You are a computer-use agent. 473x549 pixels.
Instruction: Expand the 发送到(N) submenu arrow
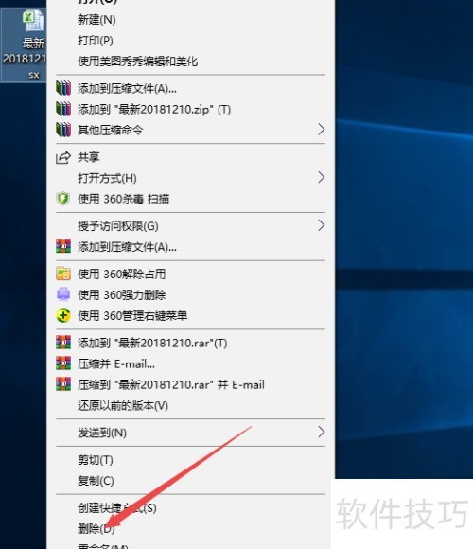tap(321, 432)
